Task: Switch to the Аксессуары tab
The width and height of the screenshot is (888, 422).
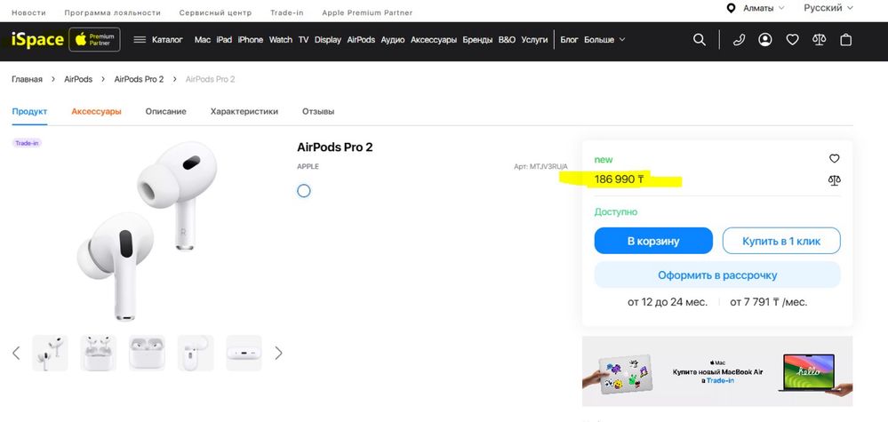Action: [x=96, y=111]
